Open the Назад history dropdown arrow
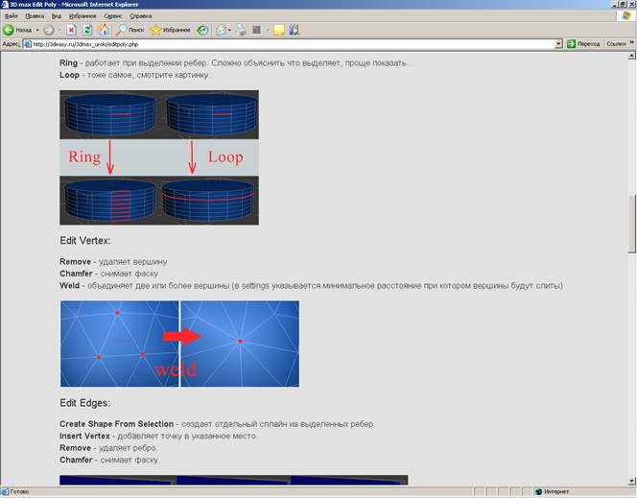This screenshot has width=637, height=498. pyautogui.click(x=37, y=30)
